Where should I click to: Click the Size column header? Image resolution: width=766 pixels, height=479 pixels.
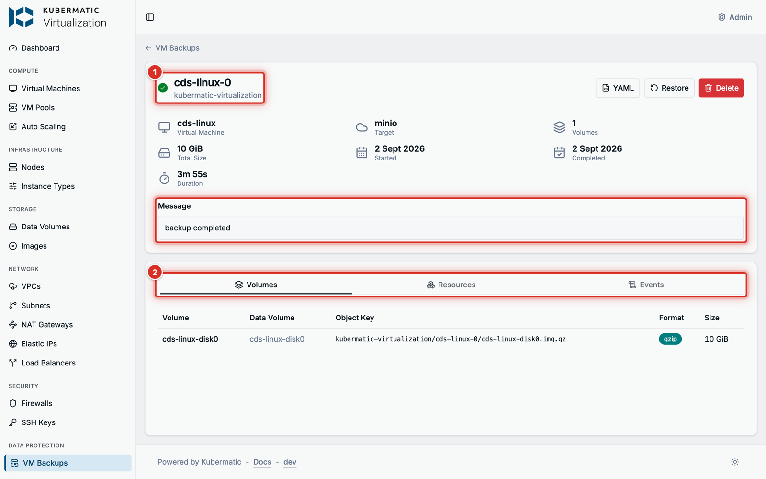[712, 318]
